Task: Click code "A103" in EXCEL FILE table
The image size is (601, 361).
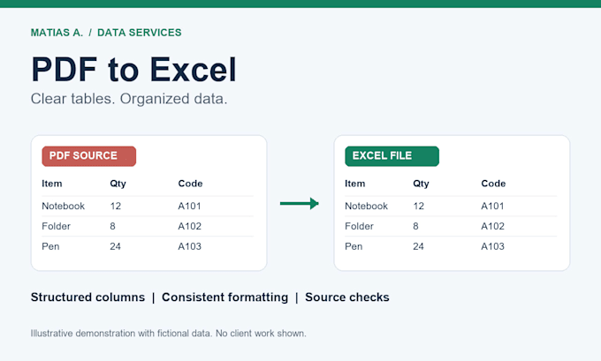Action: click(492, 246)
